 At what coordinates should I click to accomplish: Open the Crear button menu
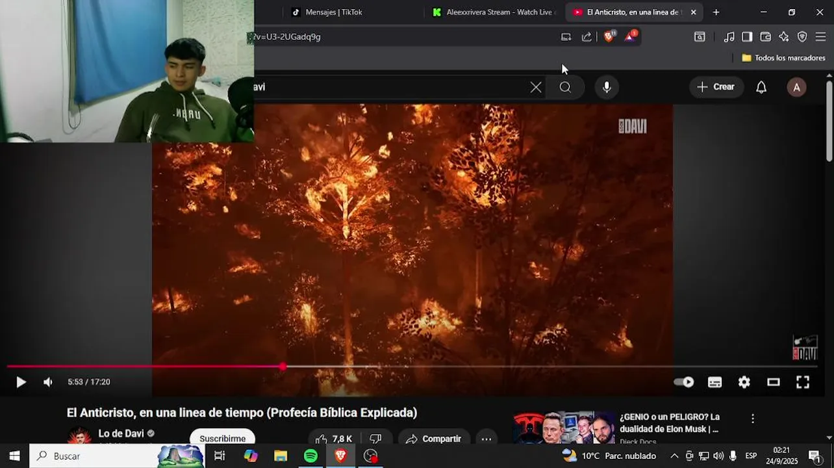tap(716, 87)
